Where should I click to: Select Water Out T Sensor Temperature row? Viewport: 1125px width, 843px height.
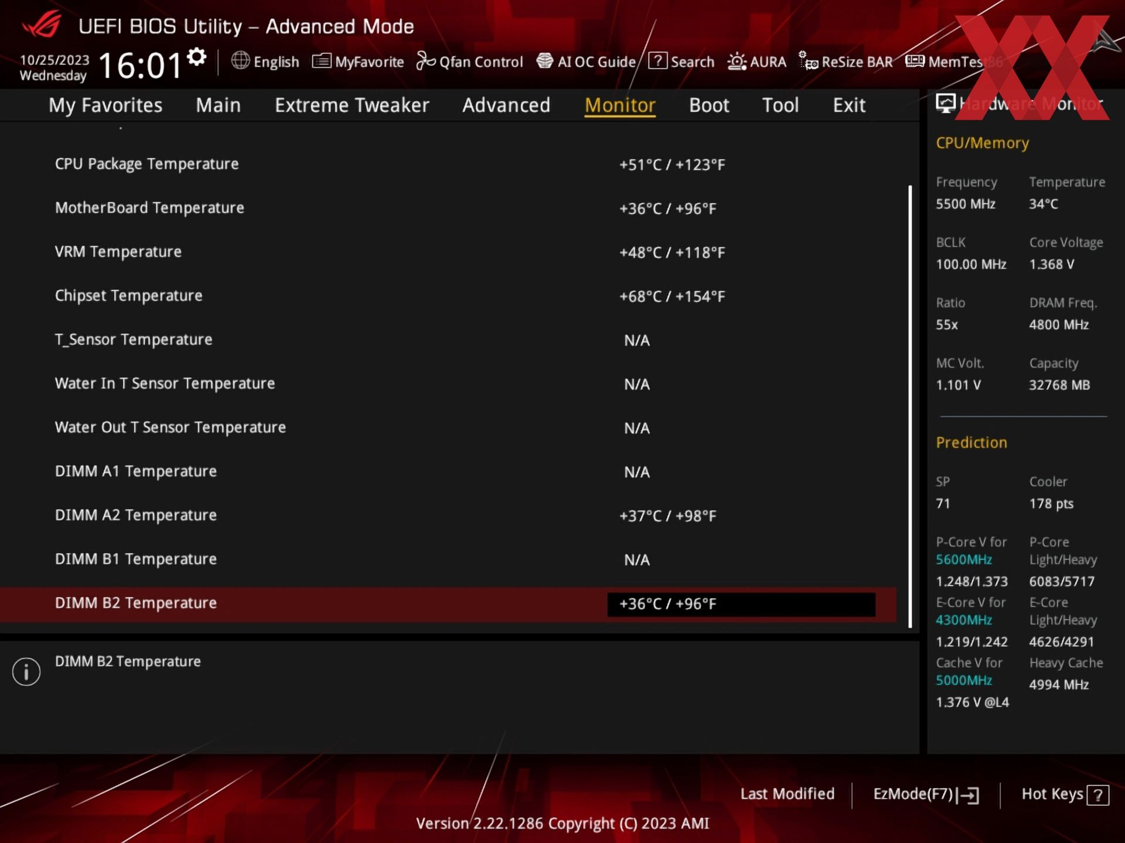pos(448,428)
